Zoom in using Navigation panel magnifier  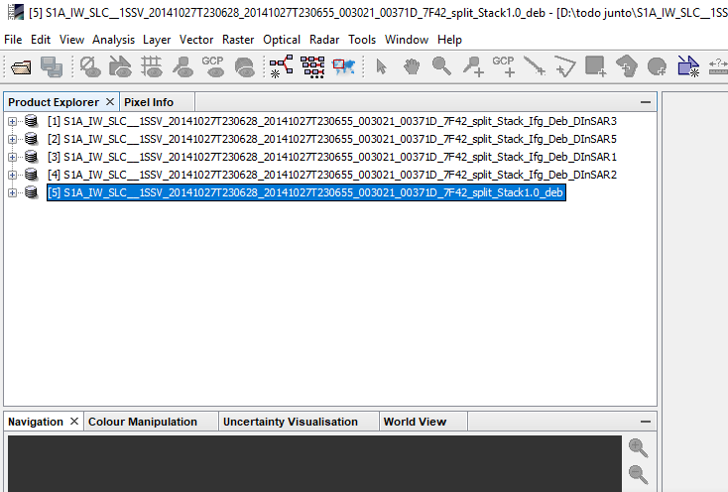pyautogui.click(x=638, y=448)
